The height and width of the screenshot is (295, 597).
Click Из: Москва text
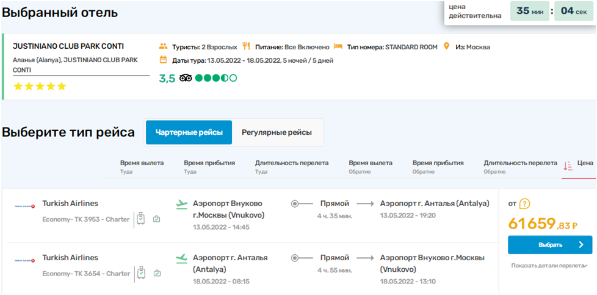[x=472, y=47]
